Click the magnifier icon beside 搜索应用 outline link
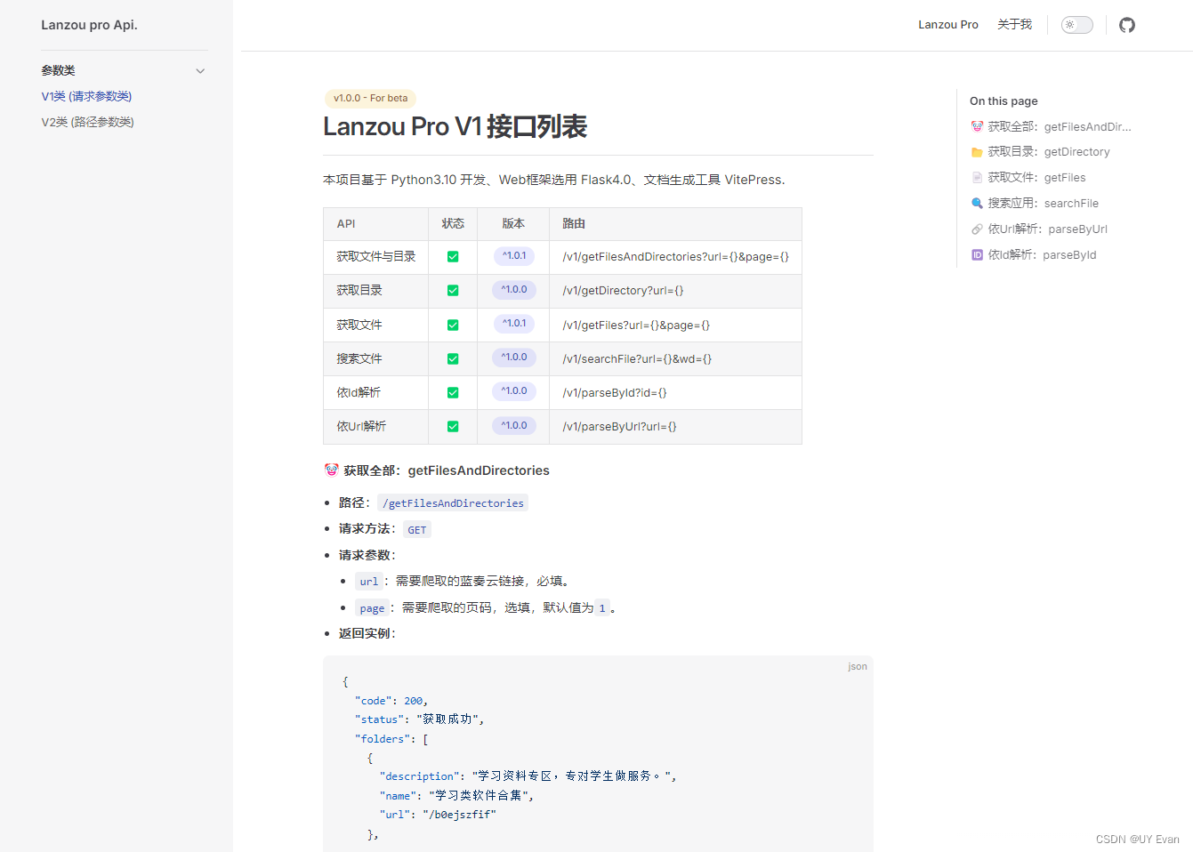Viewport: 1193px width, 852px height. (977, 204)
